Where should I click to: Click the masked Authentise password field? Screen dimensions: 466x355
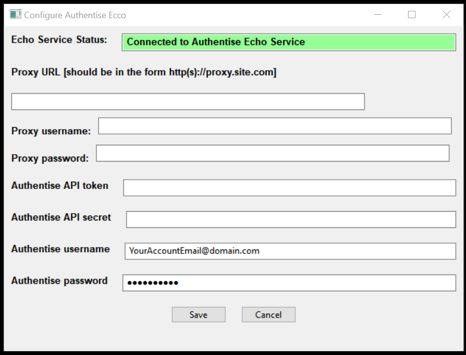click(x=289, y=283)
